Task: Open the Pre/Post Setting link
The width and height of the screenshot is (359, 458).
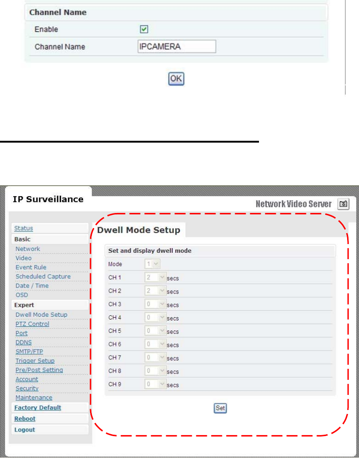Action: 39,370
